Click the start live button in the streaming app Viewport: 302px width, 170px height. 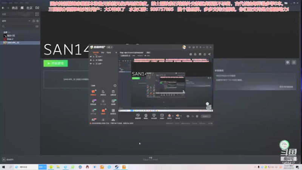point(205,116)
